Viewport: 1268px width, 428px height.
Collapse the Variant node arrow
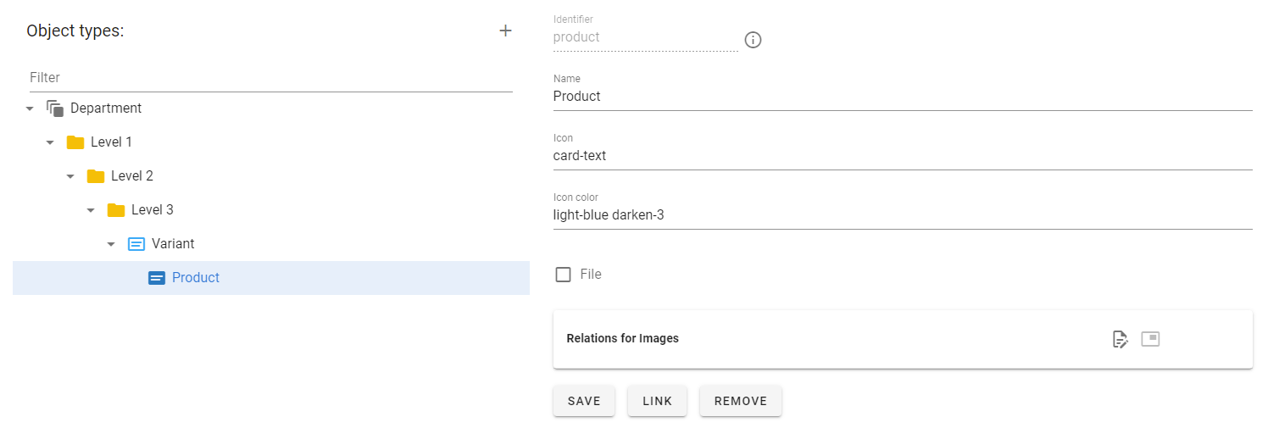click(x=111, y=244)
